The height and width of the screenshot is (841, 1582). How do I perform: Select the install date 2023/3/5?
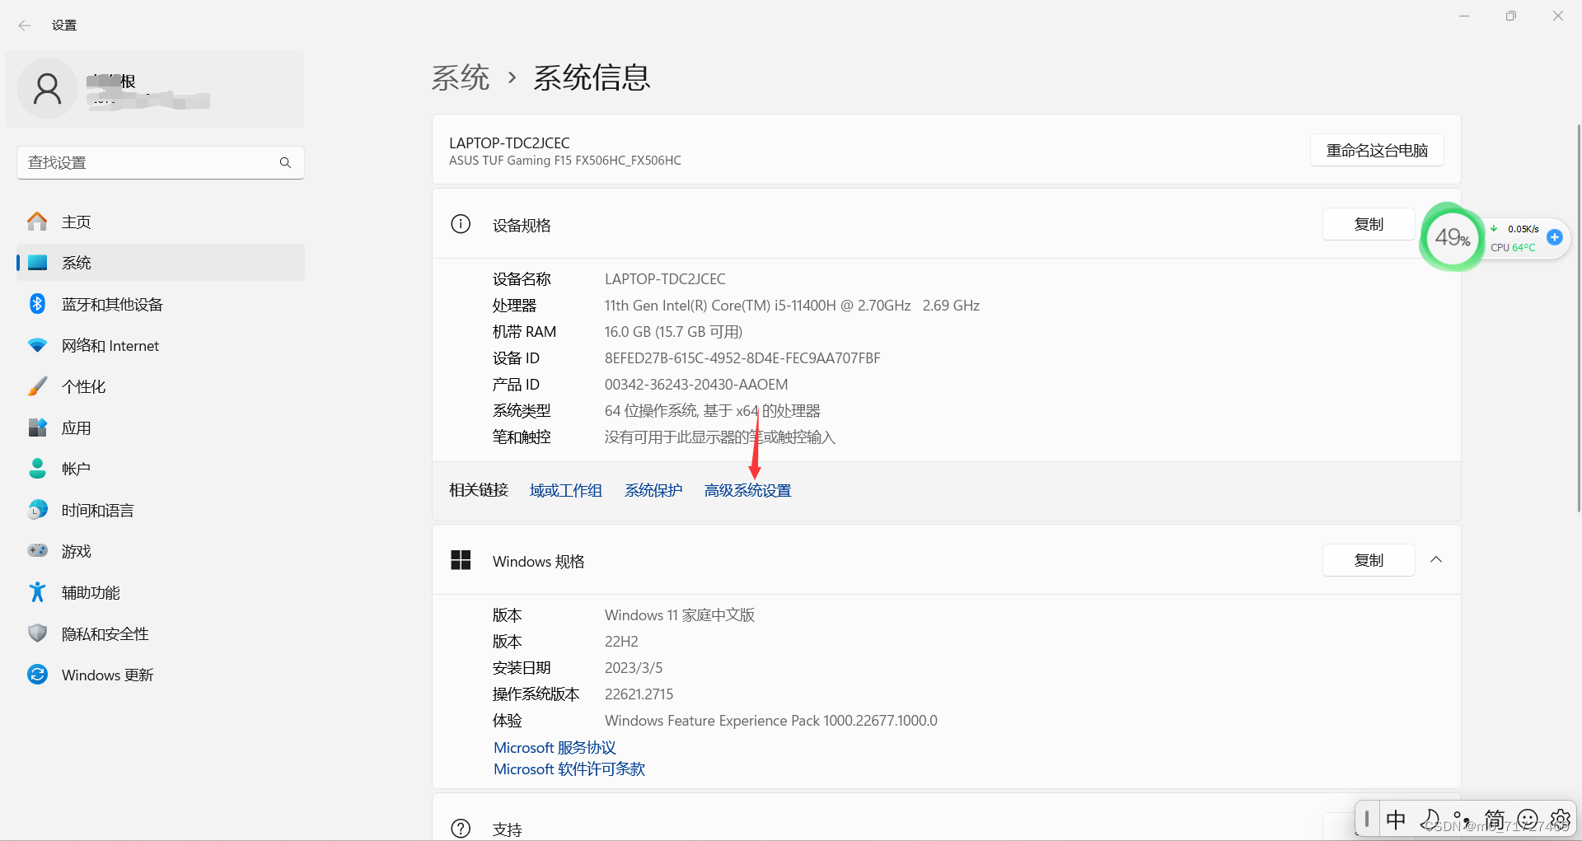(634, 668)
